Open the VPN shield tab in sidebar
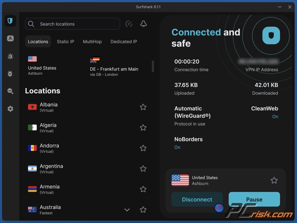Screen dimensions: 297x223 click(10, 21)
